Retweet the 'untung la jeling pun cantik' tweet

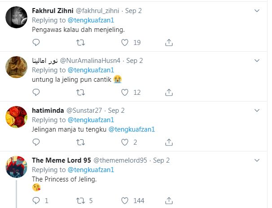tap(80, 93)
